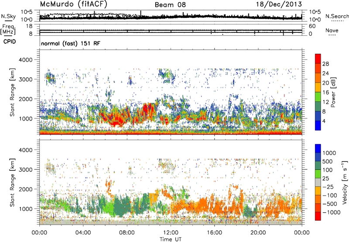Screen dimensions: 349x242
Task: Click the 'Nave' legend label
Action: tap(332, 30)
